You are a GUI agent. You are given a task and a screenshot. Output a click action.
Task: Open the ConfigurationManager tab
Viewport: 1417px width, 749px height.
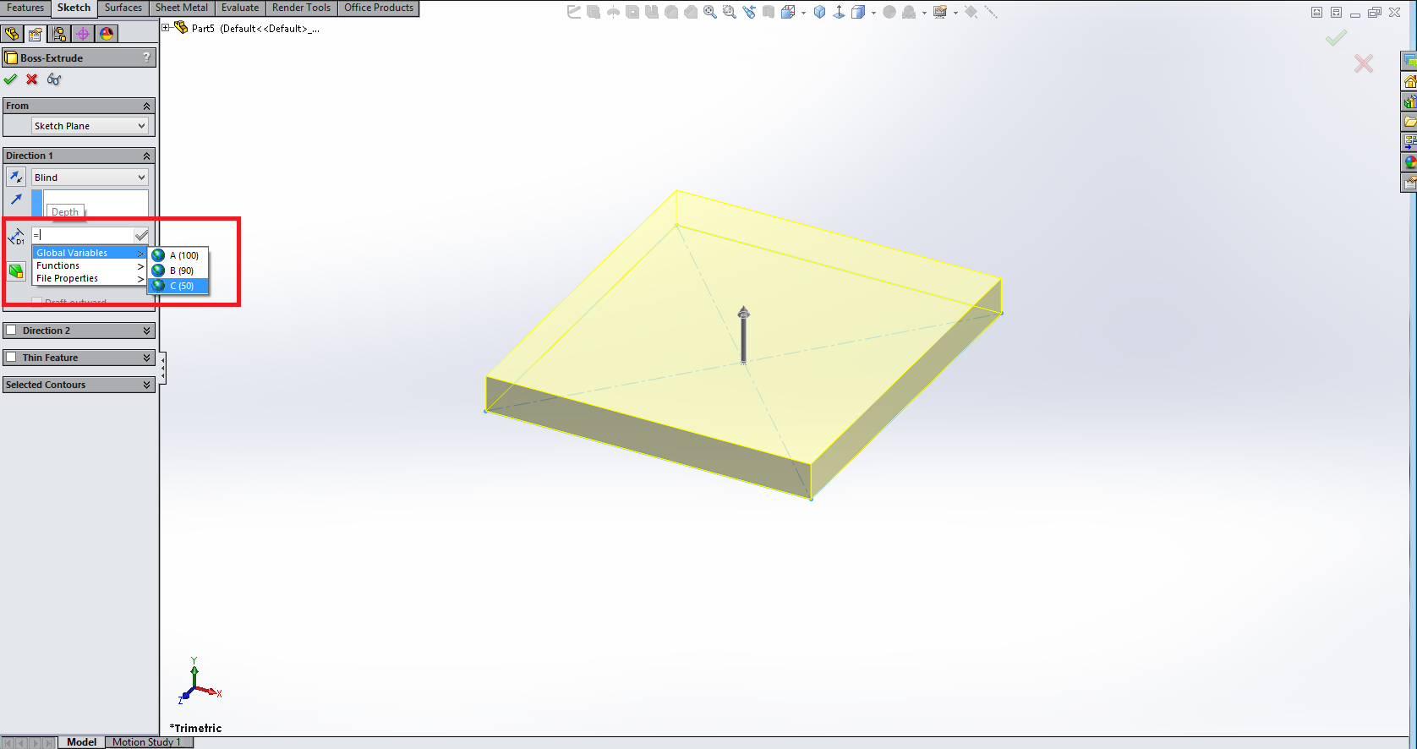tap(59, 34)
